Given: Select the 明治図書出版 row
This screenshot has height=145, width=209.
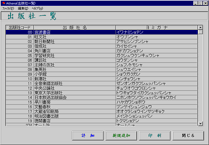Looking at the screenshot, I should 102,116.
